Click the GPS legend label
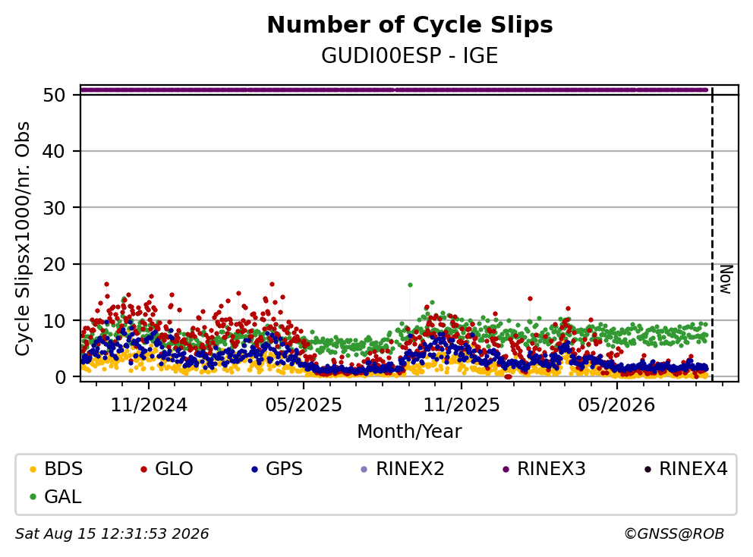Viewport: 753px width, 557px height. point(285,469)
